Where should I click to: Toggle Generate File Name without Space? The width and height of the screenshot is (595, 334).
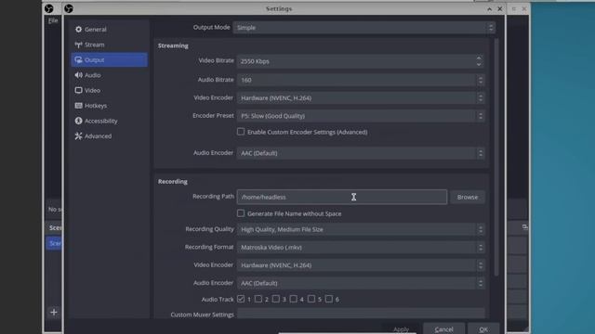[x=241, y=213]
